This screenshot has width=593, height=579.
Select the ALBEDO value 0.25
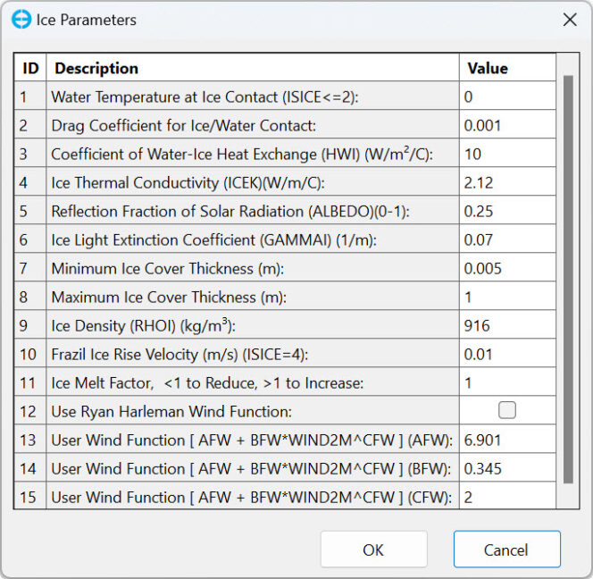(x=506, y=211)
